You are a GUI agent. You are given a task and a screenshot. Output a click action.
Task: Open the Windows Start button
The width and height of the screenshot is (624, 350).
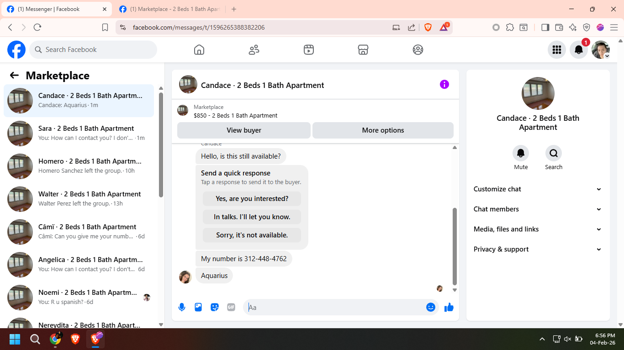tap(15, 339)
